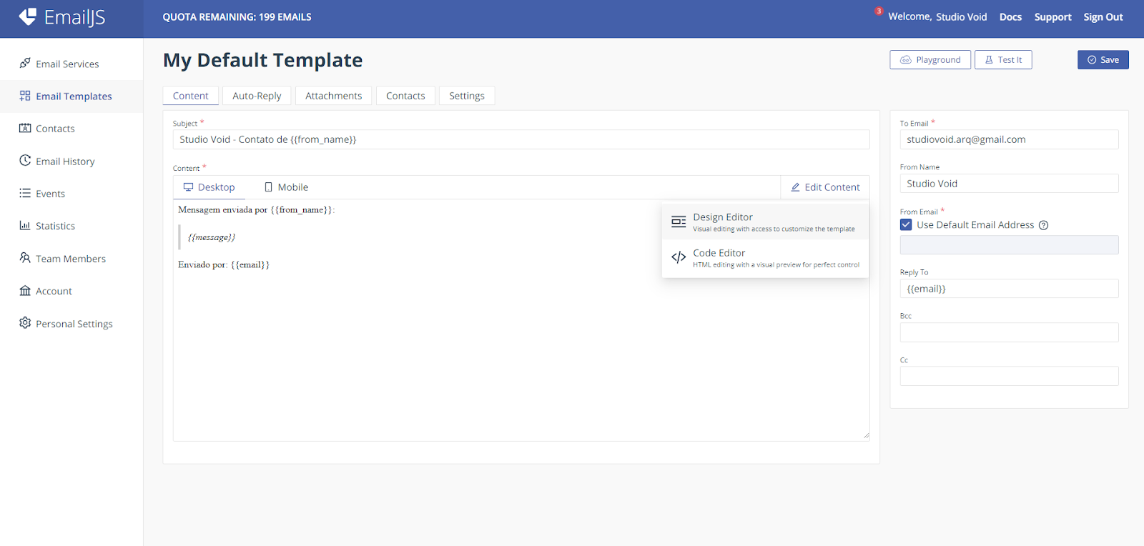The height and width of the screenshot is (546, 1144).
Task: Open the Docs link
Action: coord(1010,17)
